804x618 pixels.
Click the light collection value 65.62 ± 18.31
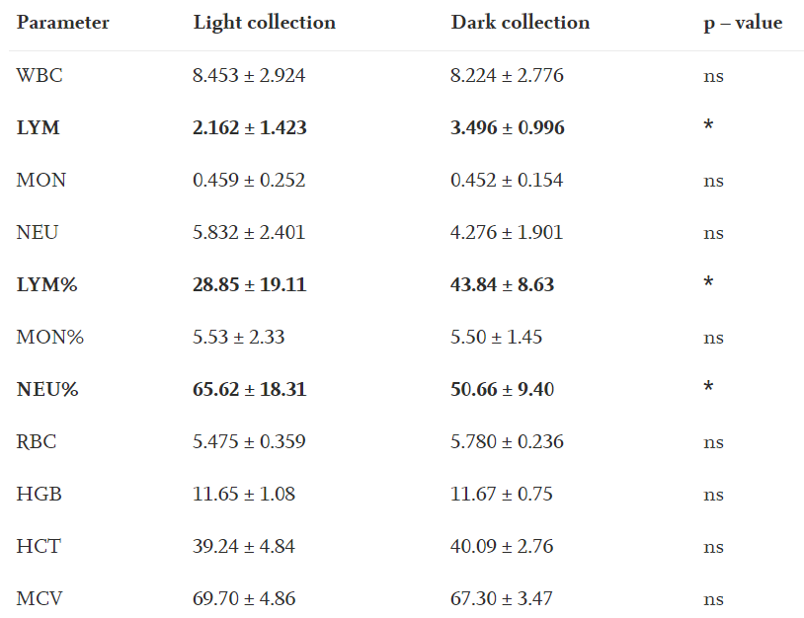pyautogui.click(x=249, y=389)
